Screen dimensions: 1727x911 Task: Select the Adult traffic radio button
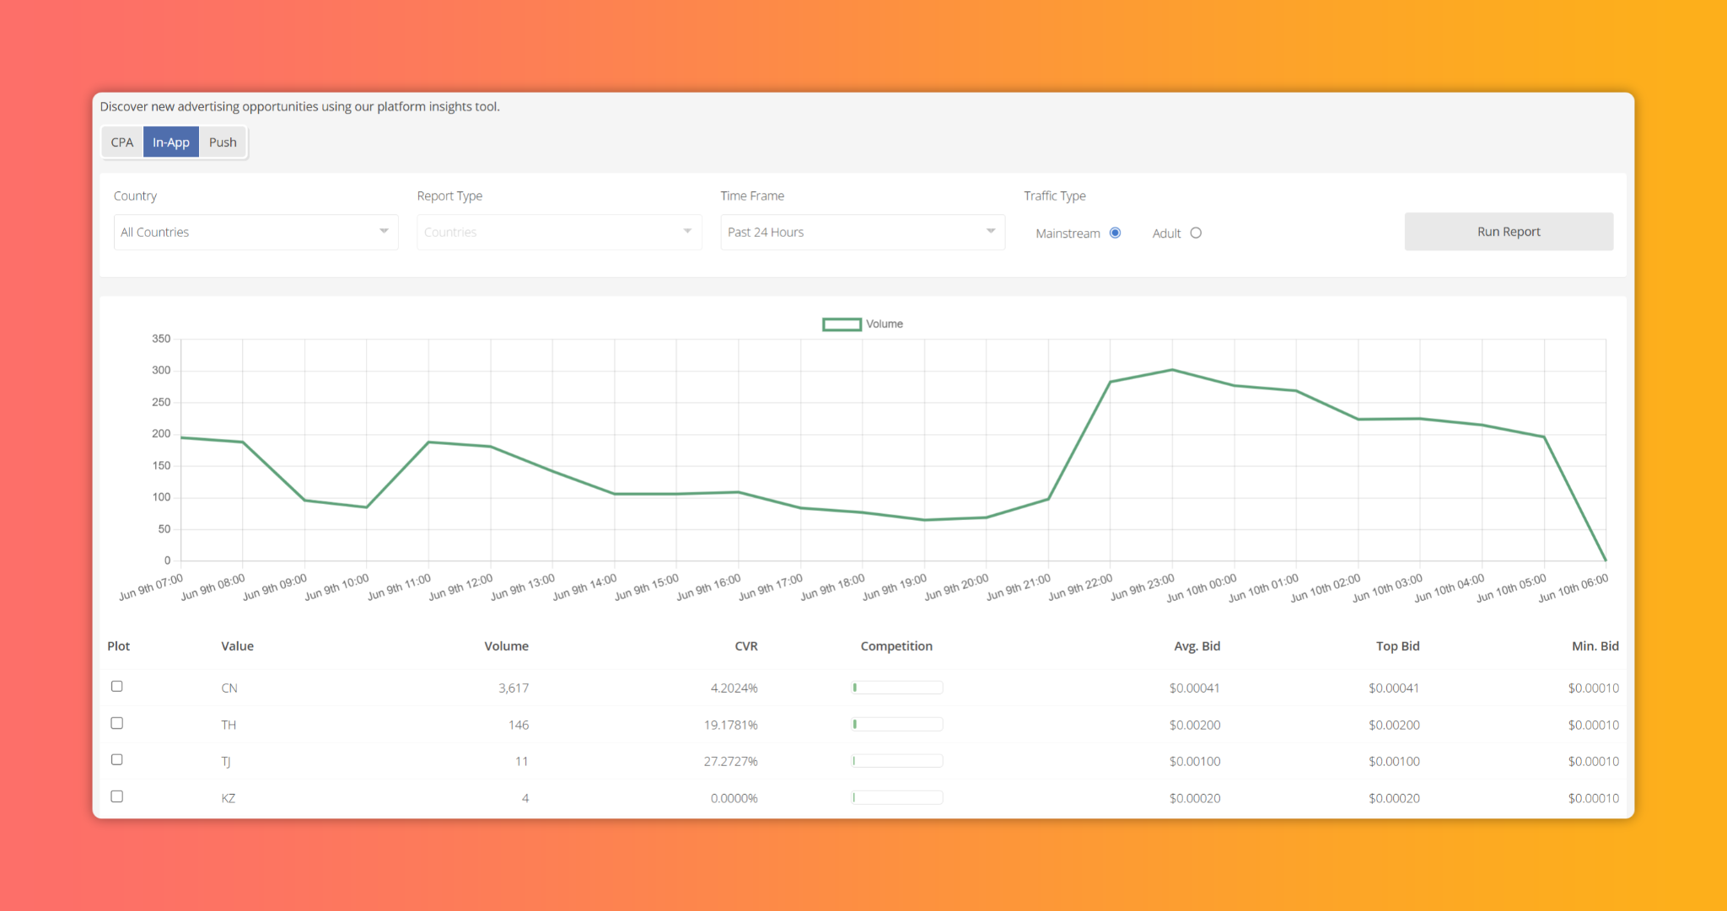pos(1196,233)
